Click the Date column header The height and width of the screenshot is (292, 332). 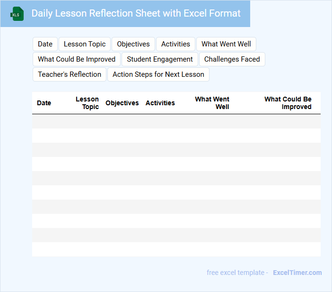44,103
